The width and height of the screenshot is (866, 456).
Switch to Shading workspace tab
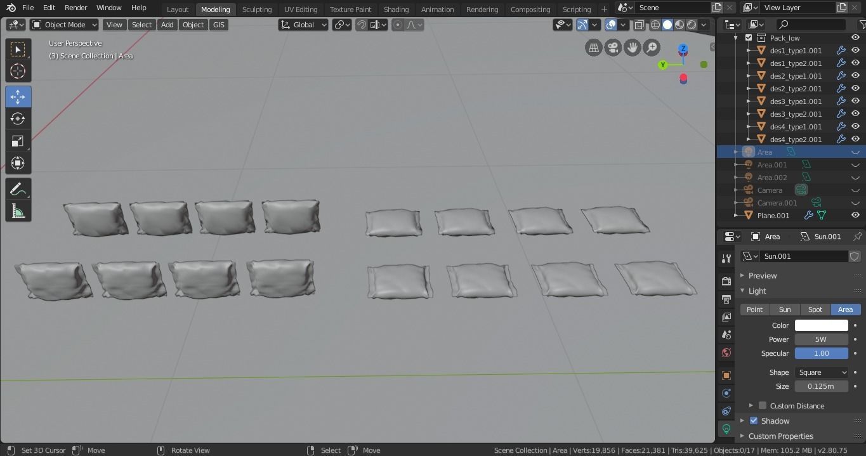(x=396, y=10)
